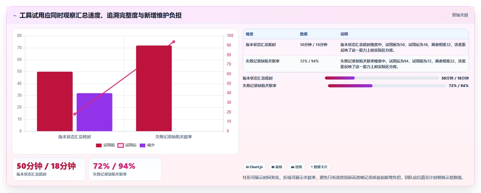This screenshot has width=481, height=193.
Task: Click the 版本状态汇总耗时 progress bar
Action: [382, 78]
